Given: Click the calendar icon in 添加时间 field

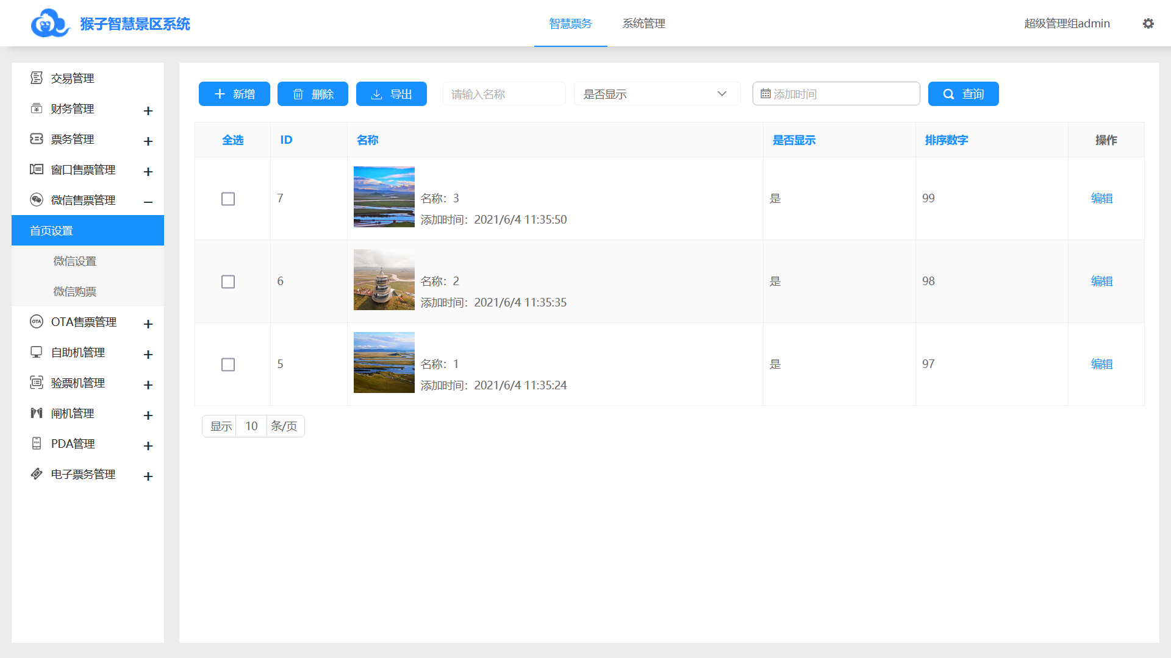Looking at the screenshot, I should pos(765,94).
